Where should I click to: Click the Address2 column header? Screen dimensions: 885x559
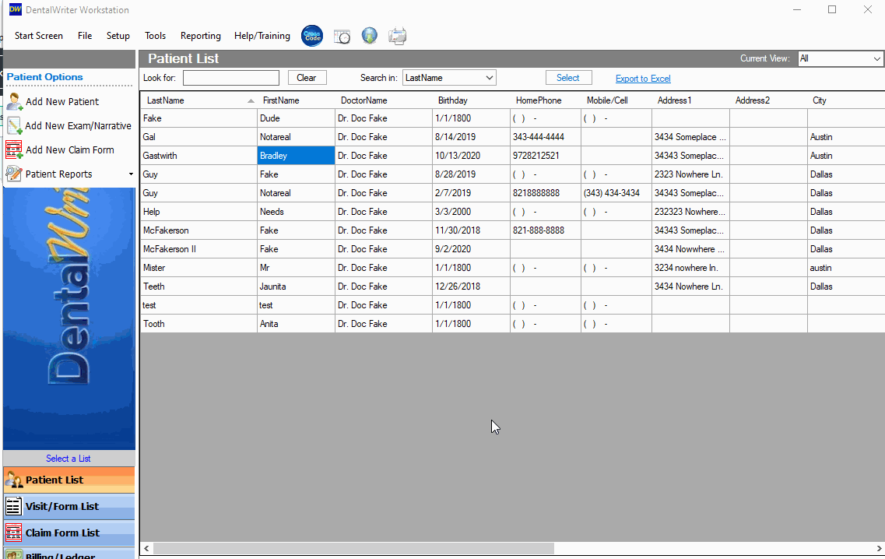tap(769, 100)
